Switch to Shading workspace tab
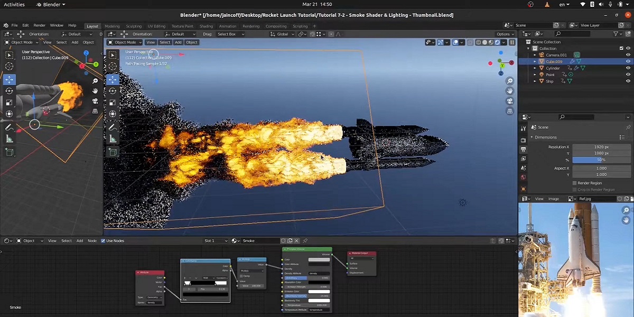The width and height of the screenshot is (634, 317). click(x=206, y=26)
